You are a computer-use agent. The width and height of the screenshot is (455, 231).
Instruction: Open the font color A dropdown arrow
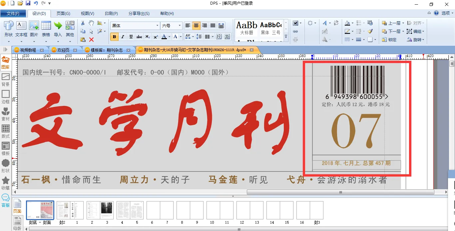[169, 37]
